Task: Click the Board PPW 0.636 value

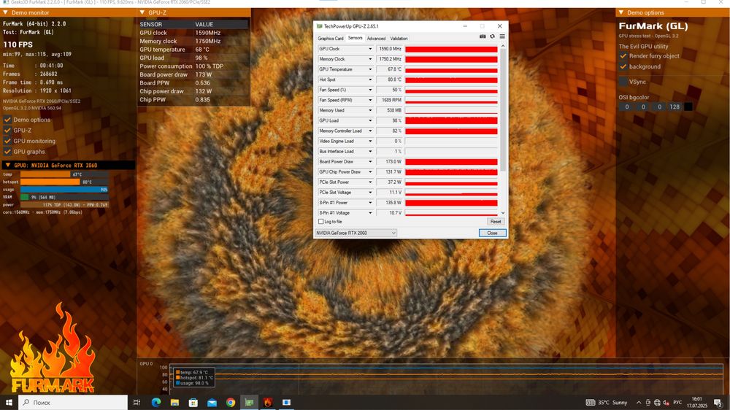Action: click(x=202, y=83)
